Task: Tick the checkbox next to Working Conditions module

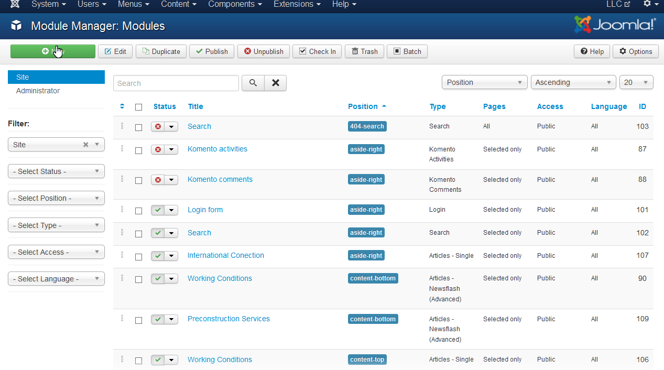Action: (138, 279)
